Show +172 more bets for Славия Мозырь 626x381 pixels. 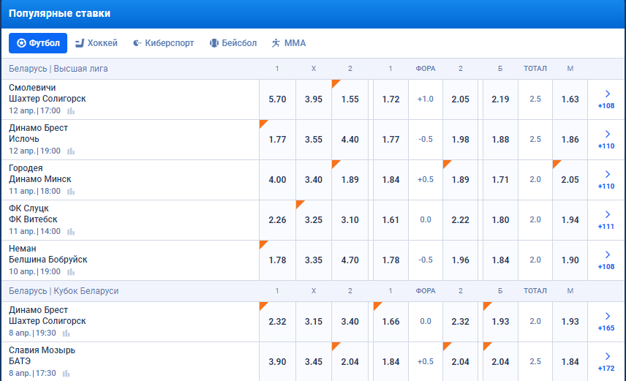click(606, 361)
